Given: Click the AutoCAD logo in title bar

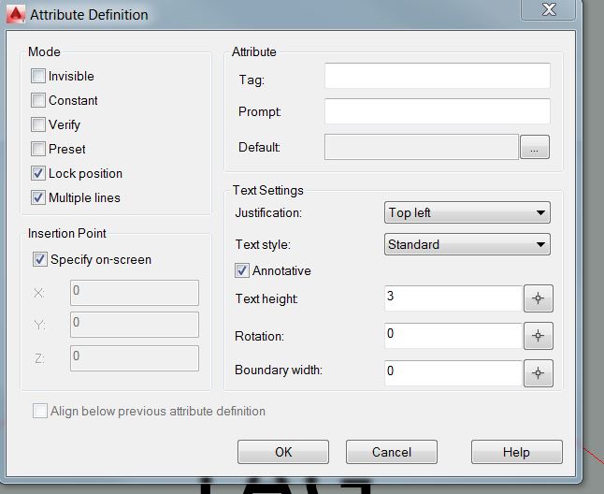Looking at the screenshot, I should tap(16, 14).
